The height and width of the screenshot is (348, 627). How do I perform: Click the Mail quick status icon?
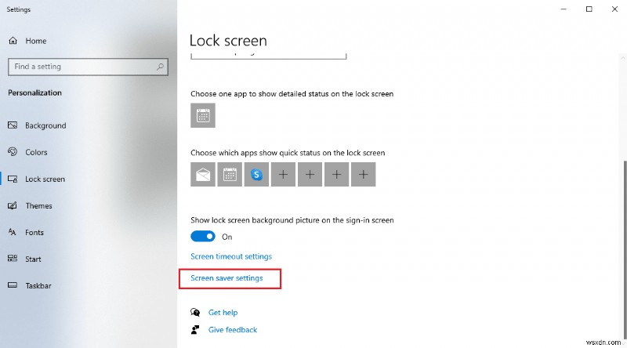203,175
